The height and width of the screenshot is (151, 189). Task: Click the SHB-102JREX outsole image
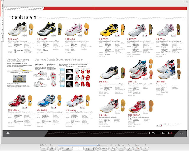click(151, 106)
